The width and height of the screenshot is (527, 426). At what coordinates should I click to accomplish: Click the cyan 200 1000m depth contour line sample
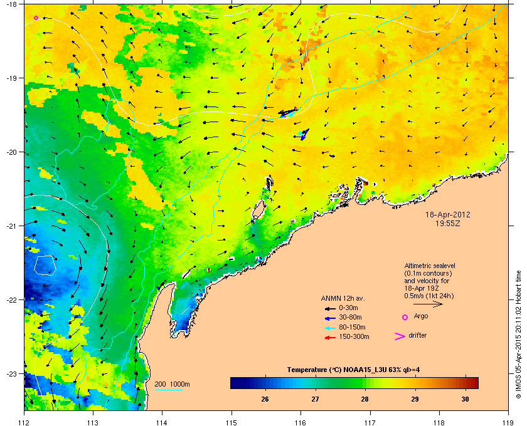point(168,390)
